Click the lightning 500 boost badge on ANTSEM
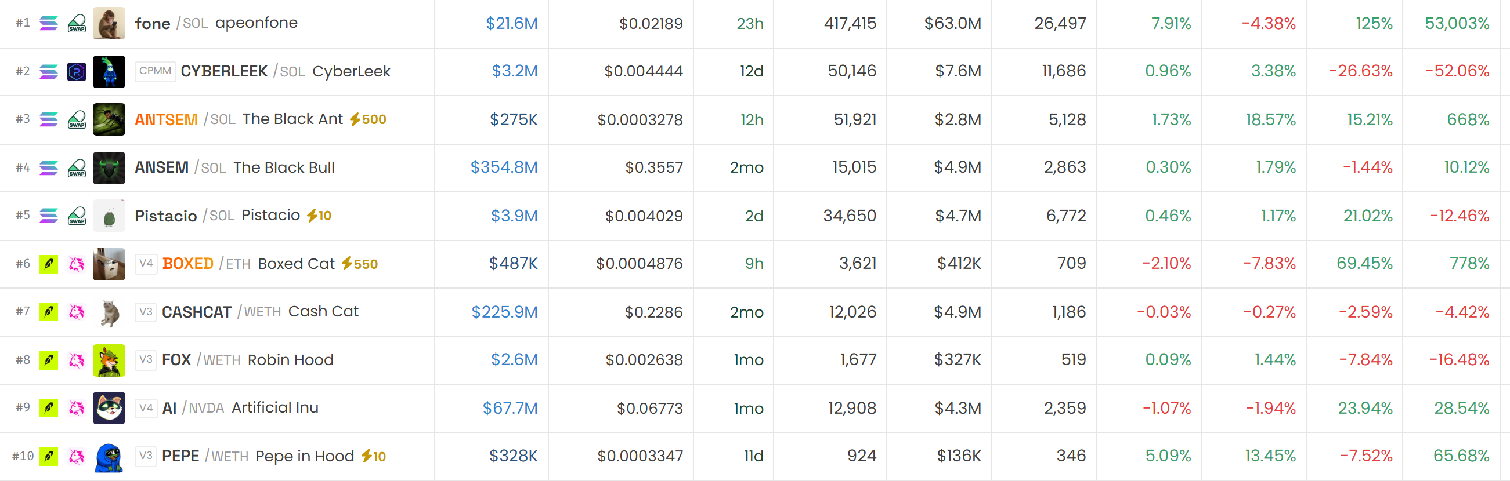 tap(368, 119)
